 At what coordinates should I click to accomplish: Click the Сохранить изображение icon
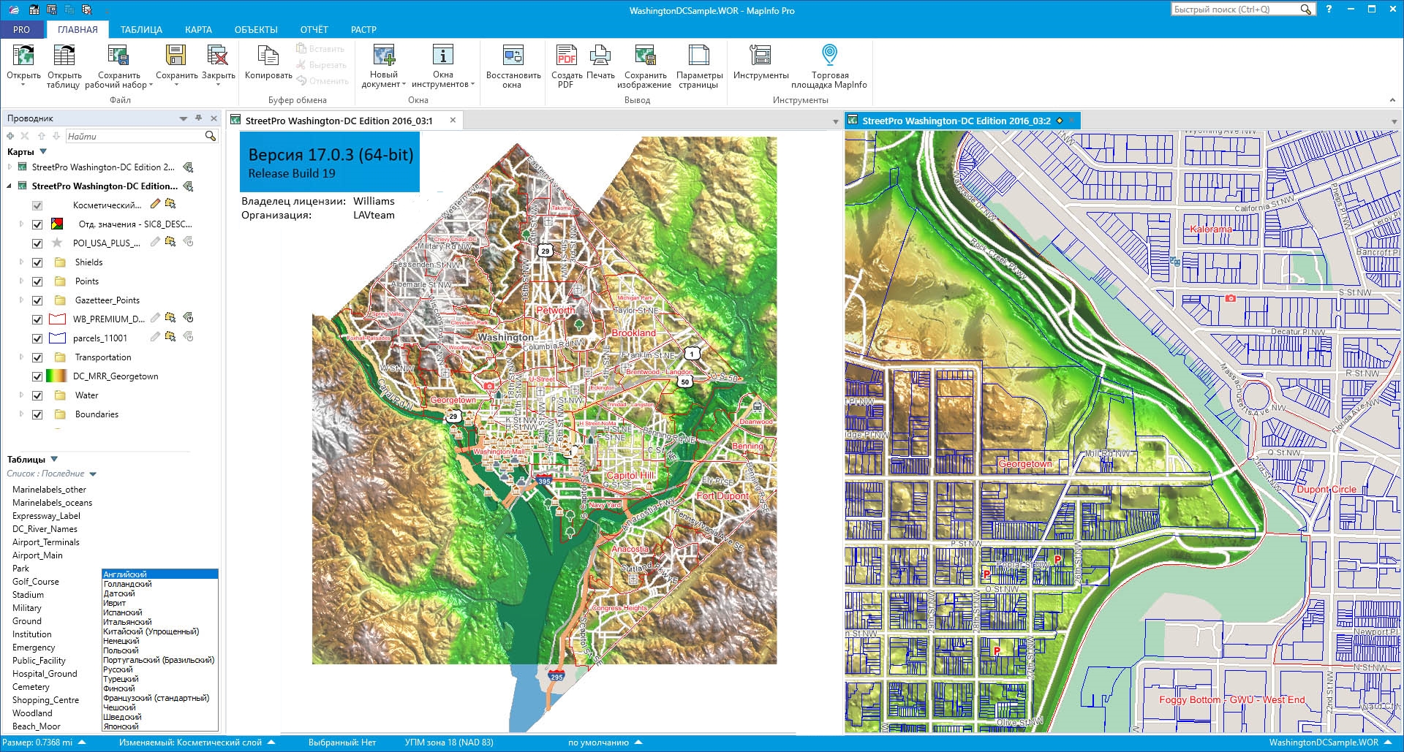645,56
